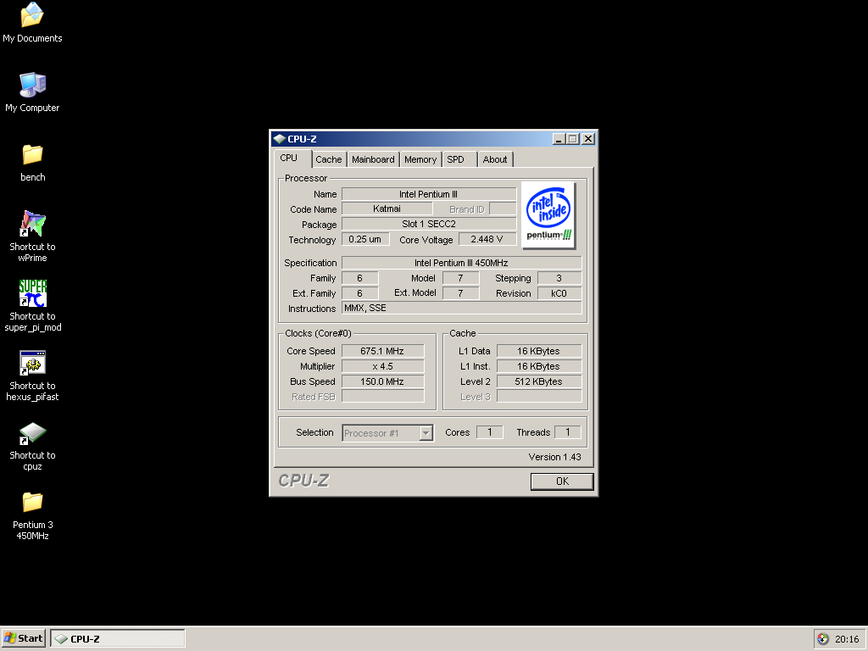This screenshot has width=868, height=651.
Task: Minimize the CPU-Z window
Action: [x=559, y=139]
